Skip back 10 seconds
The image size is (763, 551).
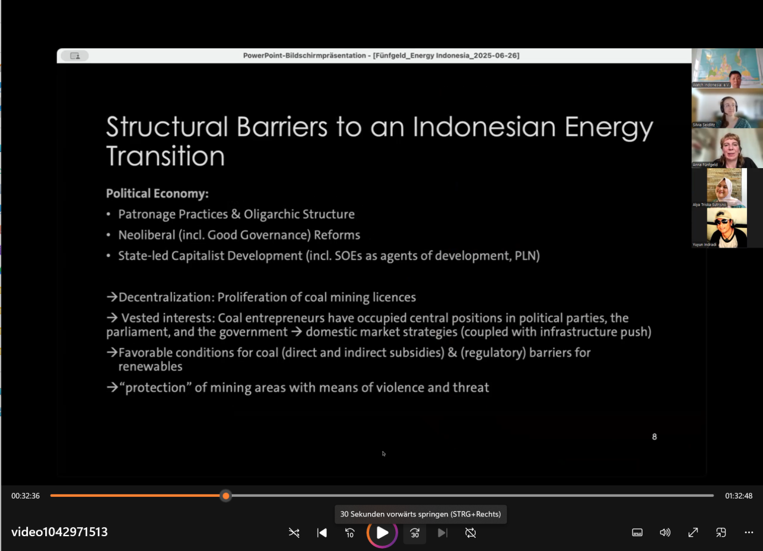pos(350,533)
